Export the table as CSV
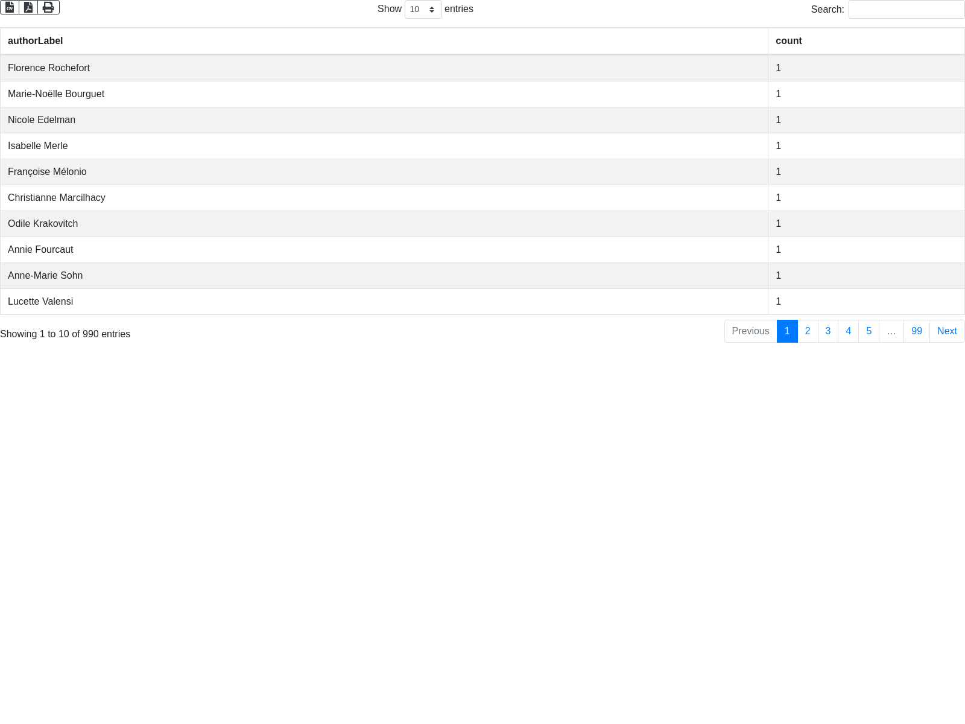The image size is (965, 724). click(10, 7)
